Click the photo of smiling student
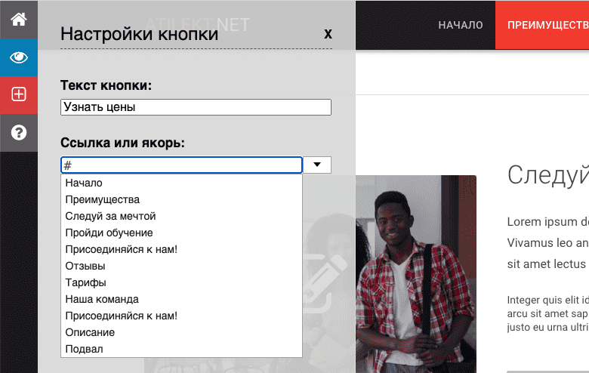Screen dimensions: 589x373 click(x=416, y=274)
